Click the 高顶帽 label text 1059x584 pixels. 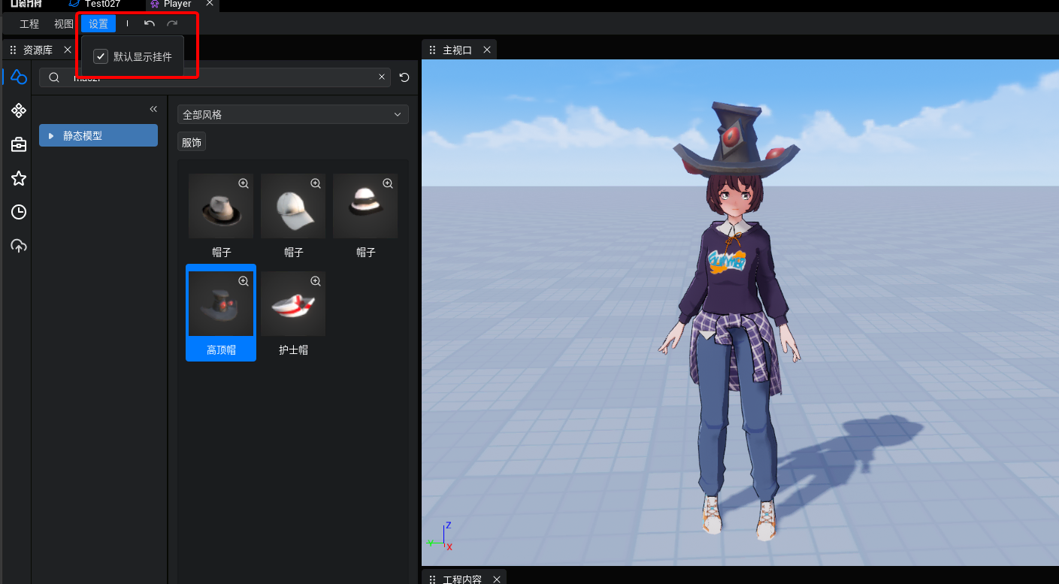pyautogui.click(x=221, y=349)
